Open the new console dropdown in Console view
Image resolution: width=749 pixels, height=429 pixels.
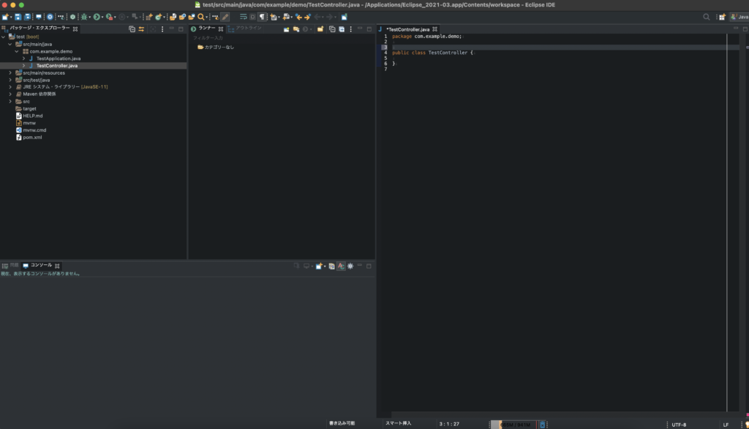[325, 266]
